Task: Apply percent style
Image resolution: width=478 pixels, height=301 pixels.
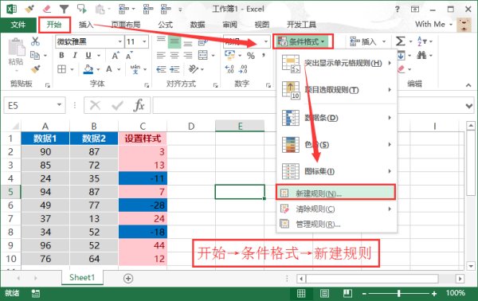Action: (251, 56)
